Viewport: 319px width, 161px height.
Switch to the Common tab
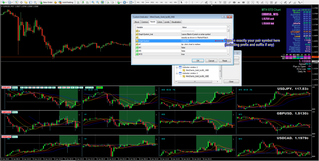(145, 22)
